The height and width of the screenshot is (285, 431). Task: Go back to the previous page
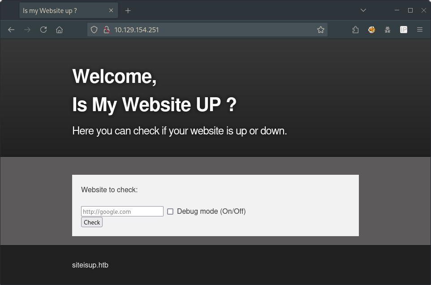11,30
